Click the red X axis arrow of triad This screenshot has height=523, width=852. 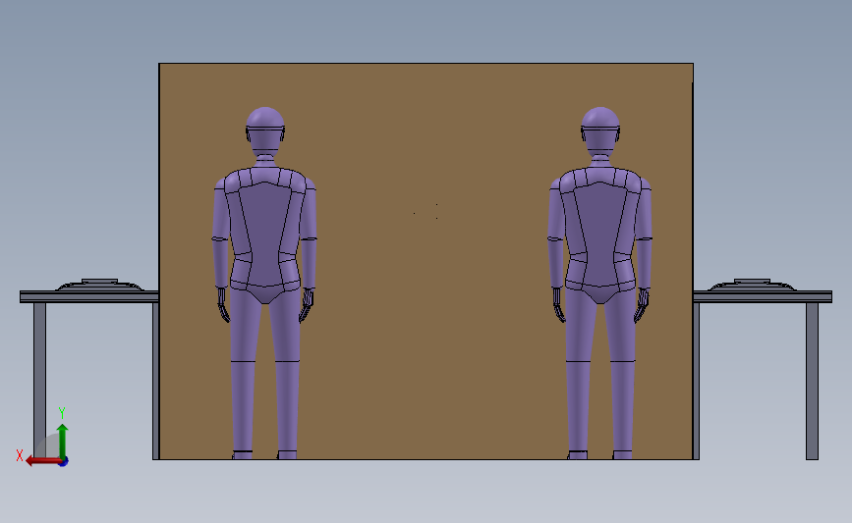[42, 461]
